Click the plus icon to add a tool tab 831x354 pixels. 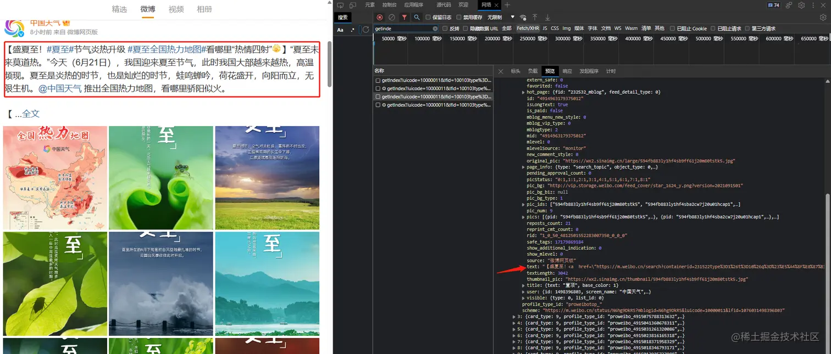(507, 5)
